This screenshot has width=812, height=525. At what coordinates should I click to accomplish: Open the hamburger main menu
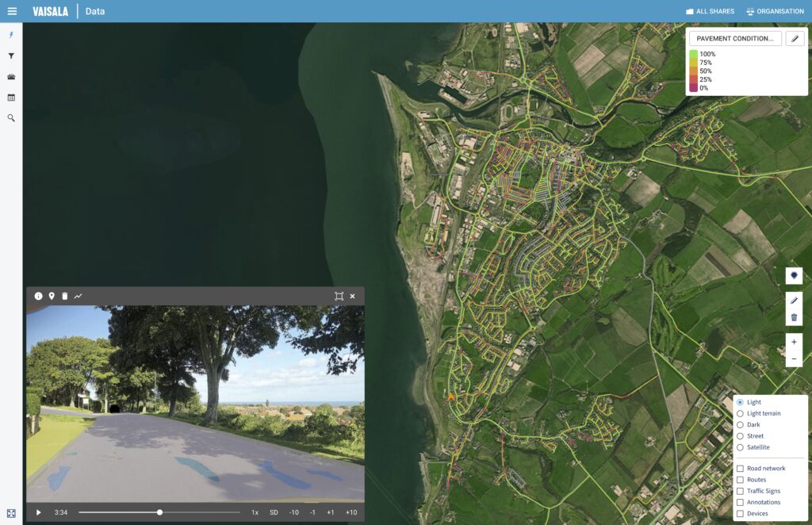coord(12,11)
